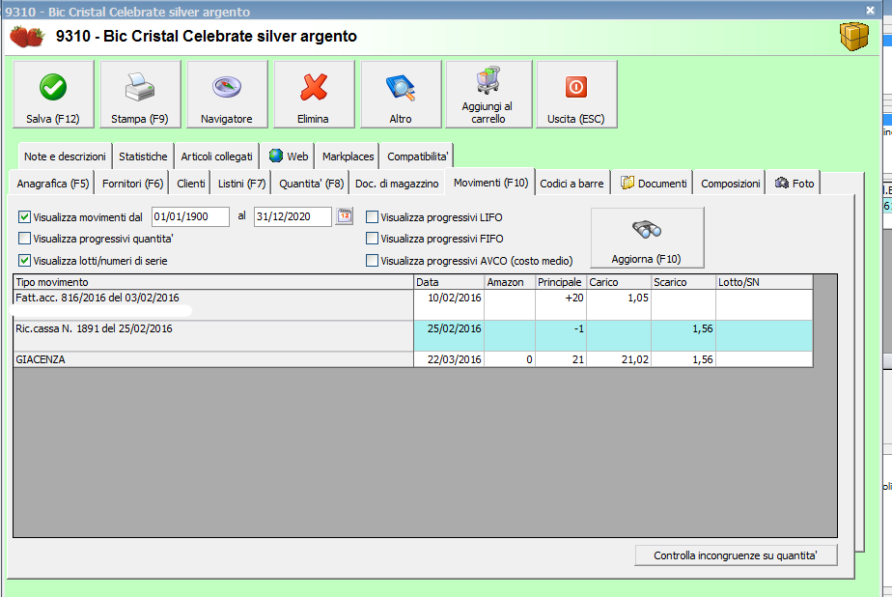
Task: Open the Composizioni tab
Action: pyautogui.click(x=731, y=184)
